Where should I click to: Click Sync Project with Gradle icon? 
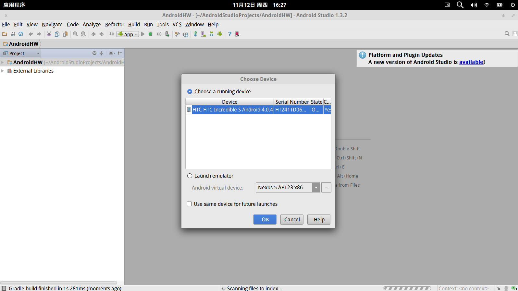click(x=195, y=34)
